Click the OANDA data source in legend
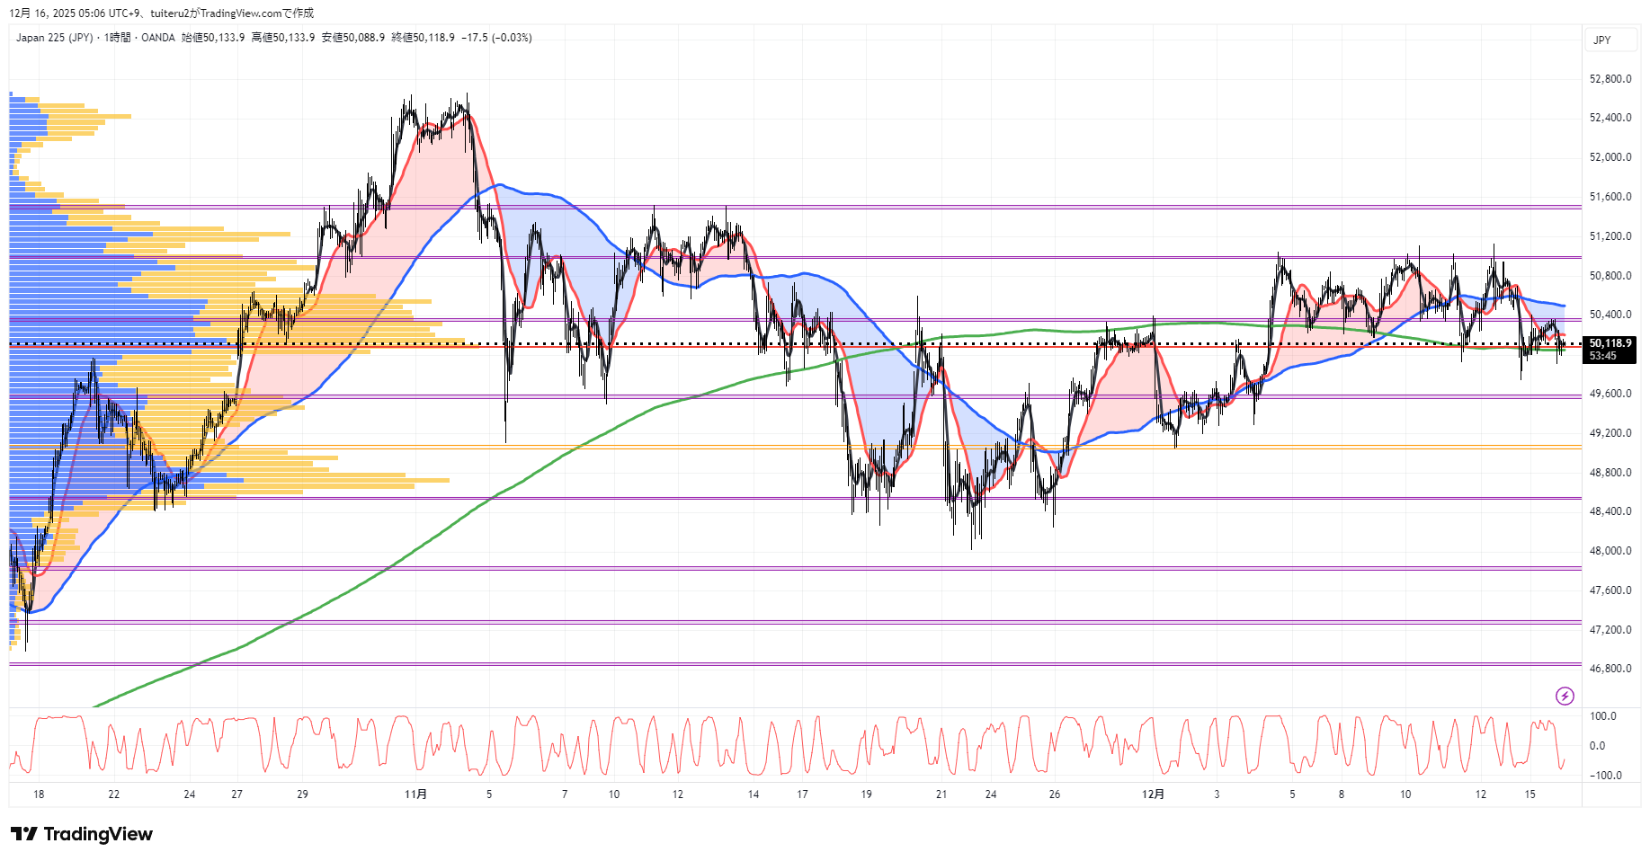The width and height of the screenshot is (1650, 861). (x=158, y=38)
